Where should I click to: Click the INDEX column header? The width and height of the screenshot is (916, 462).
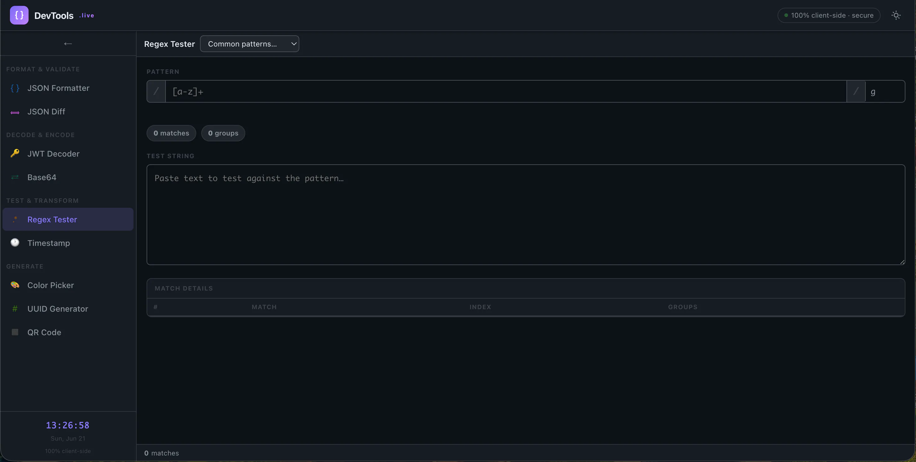pos(480,307)
